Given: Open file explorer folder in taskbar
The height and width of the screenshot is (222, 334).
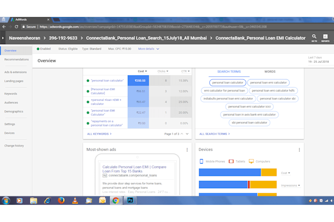Looking at the screenshot, I should click(33, 200).
